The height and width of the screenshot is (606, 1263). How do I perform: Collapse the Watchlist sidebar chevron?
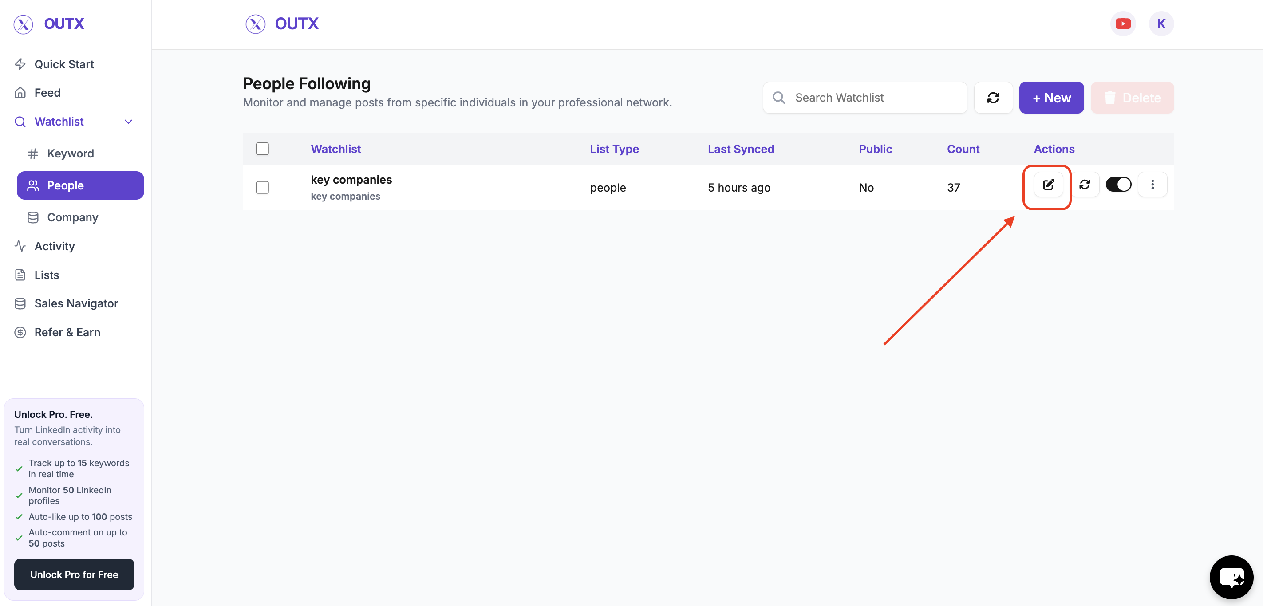coord(128,122)
